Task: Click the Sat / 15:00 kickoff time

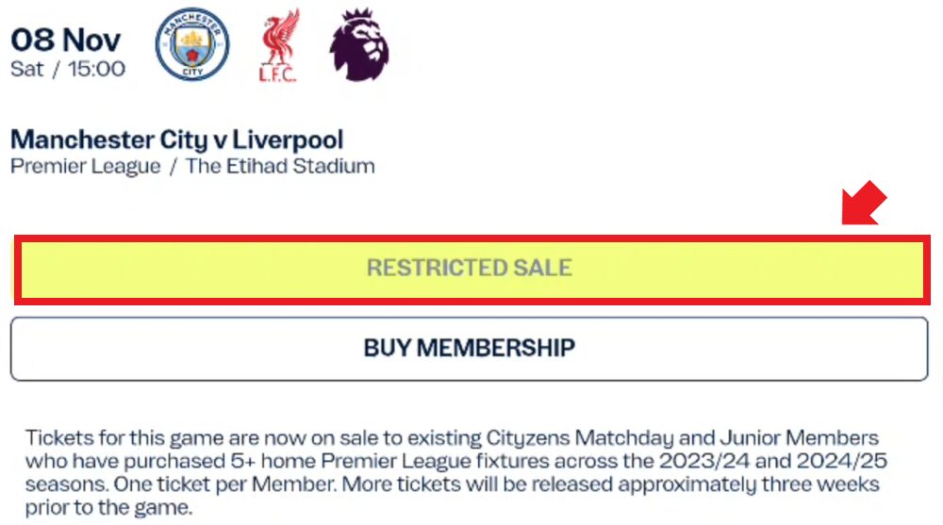Action: tap(68, 69)
